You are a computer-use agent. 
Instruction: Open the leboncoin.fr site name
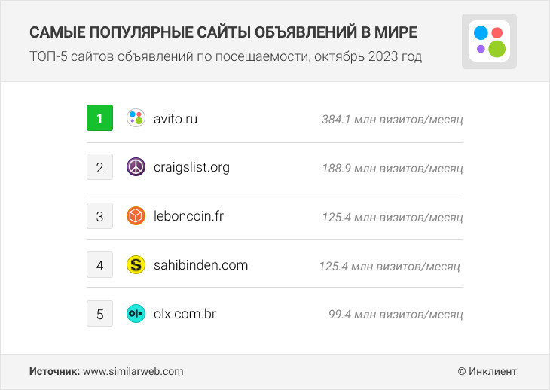188,216
